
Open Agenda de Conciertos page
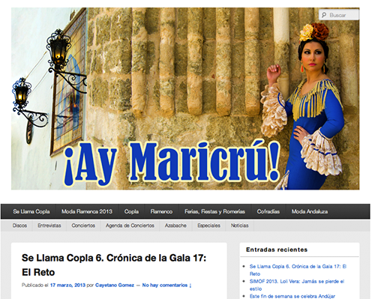click(130, 226)
